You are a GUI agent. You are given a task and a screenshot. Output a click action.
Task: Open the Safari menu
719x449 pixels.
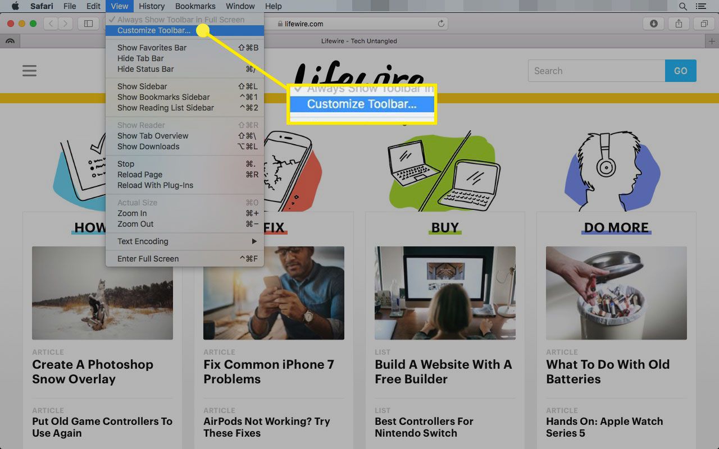click(42, 6)
